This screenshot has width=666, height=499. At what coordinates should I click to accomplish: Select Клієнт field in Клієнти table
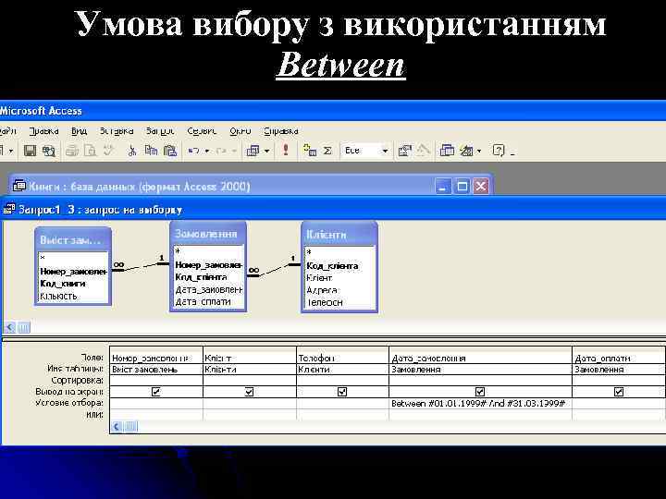[x=339, y=278]
